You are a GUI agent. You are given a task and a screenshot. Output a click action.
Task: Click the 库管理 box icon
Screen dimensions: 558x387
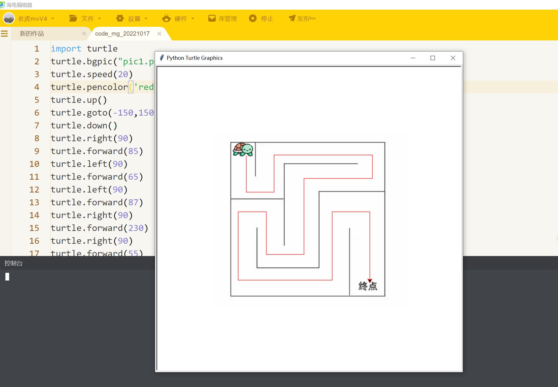click(x=212, y=19)
